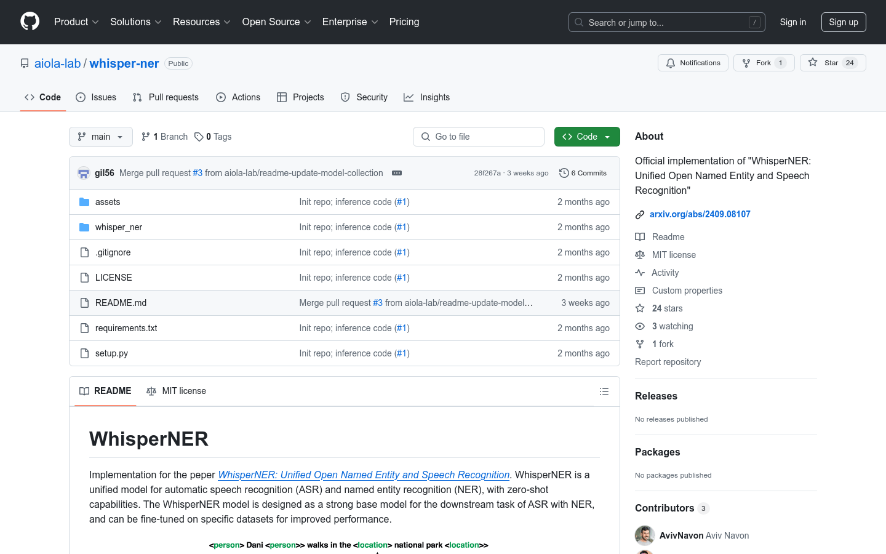Star the whisper-ner repository
The image size is (886, 554).
(833, 63)
